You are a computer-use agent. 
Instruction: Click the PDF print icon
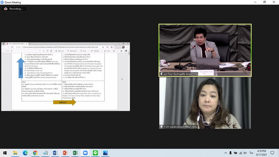pyautogui.click(x=114, y=51)
